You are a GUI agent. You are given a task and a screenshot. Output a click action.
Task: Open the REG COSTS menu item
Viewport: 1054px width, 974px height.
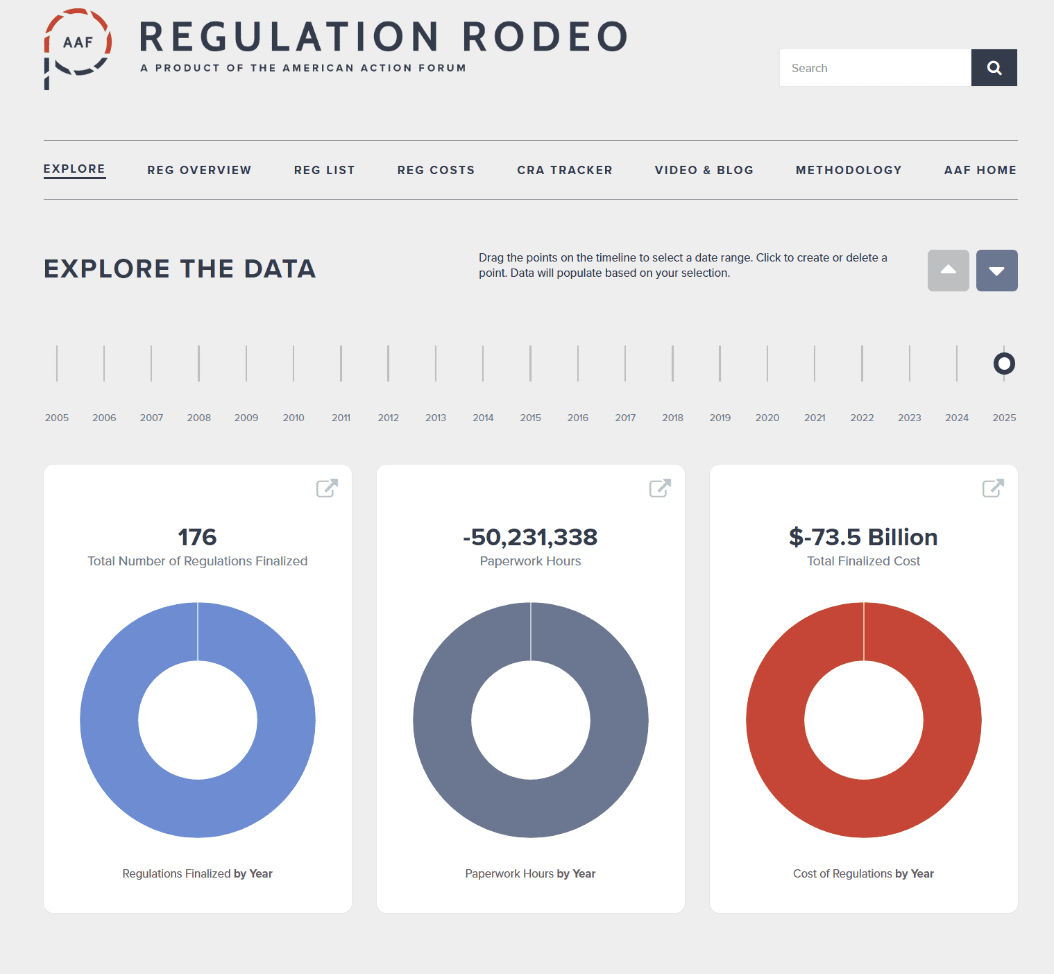[x=436, y=171]
